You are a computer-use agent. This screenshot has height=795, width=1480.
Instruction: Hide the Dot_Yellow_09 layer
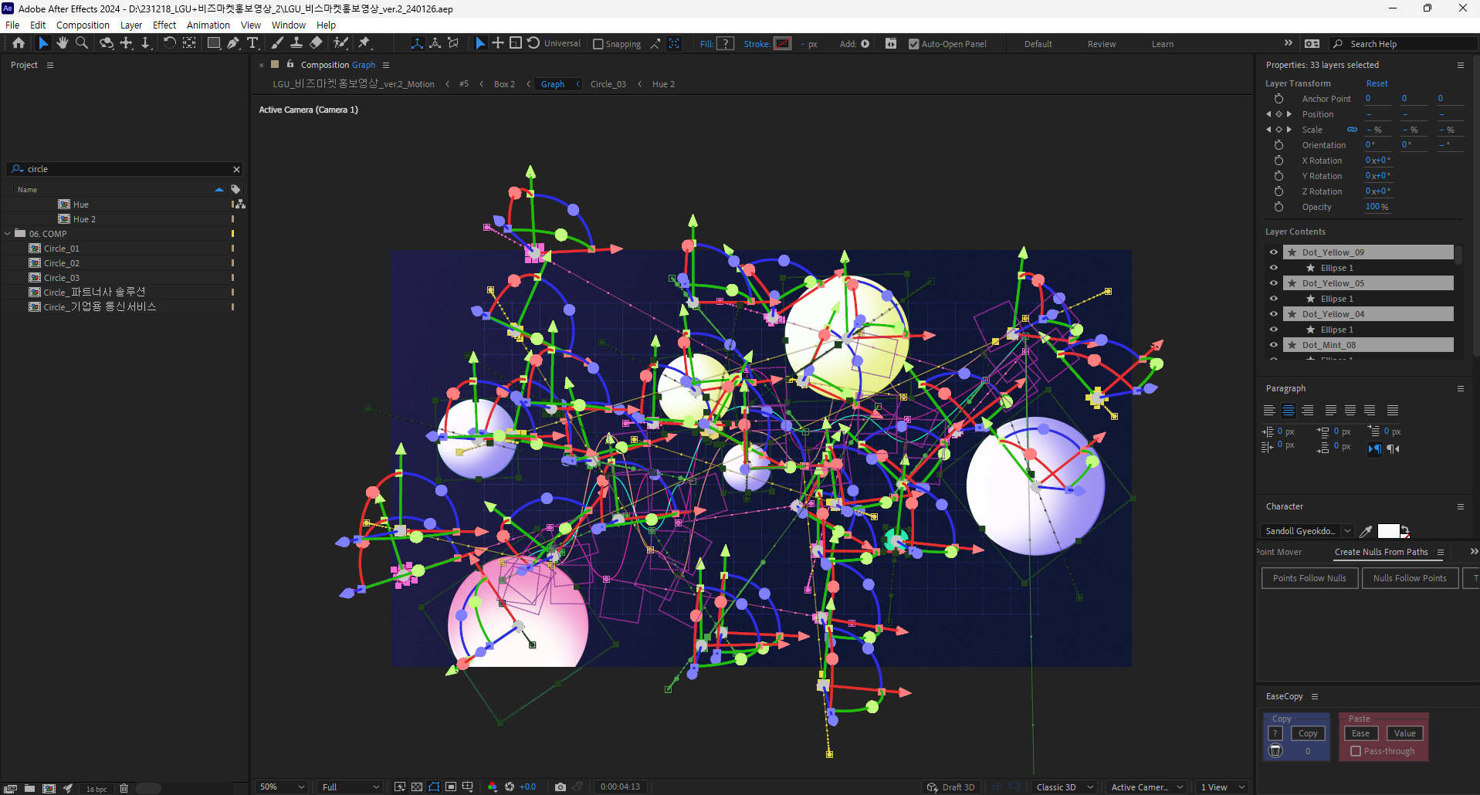click(1274, 252)
